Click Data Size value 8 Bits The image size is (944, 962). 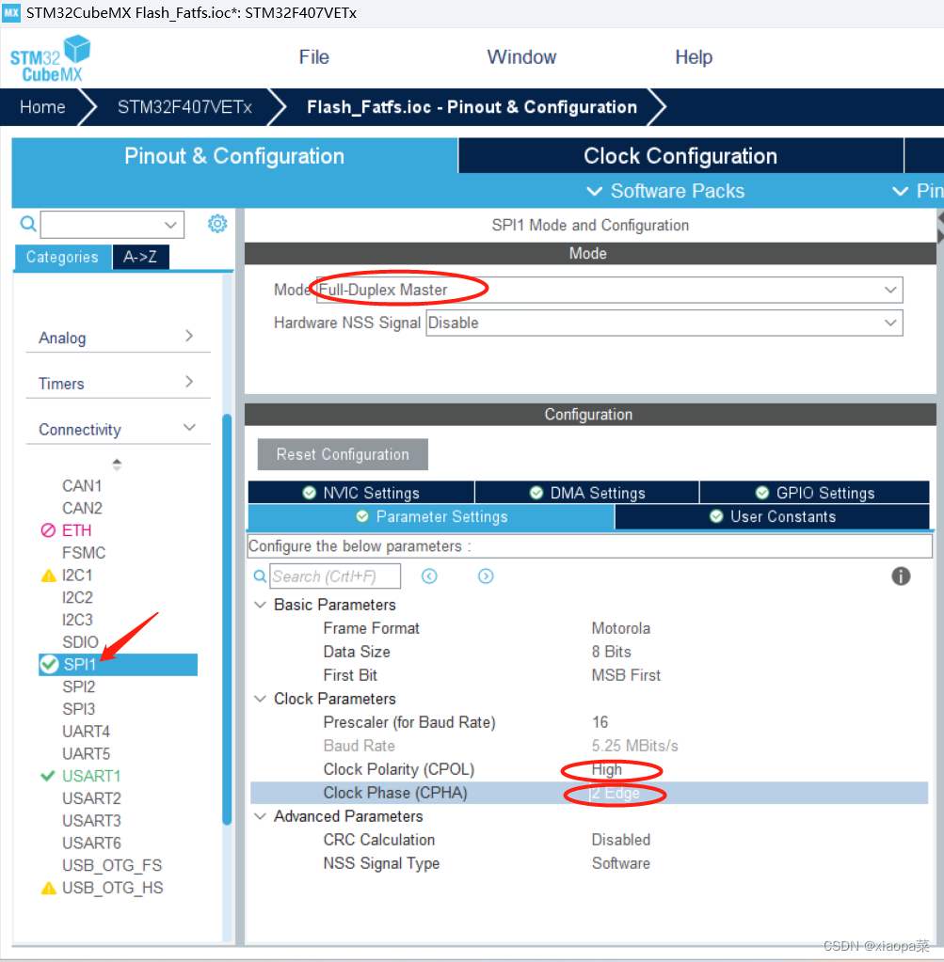pyautogui.click(x=611, y=652)
